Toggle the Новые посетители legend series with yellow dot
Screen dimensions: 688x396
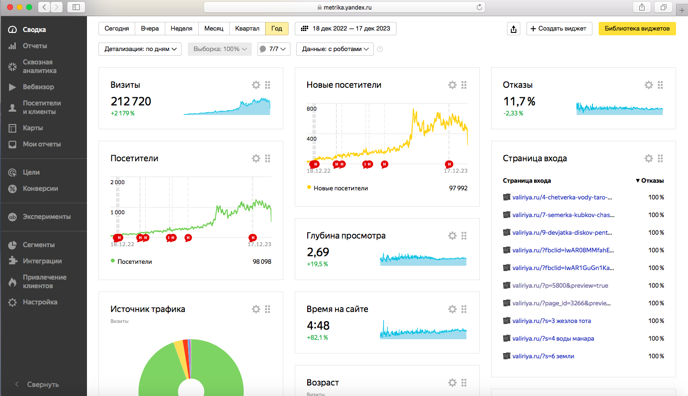click(337, 188)
